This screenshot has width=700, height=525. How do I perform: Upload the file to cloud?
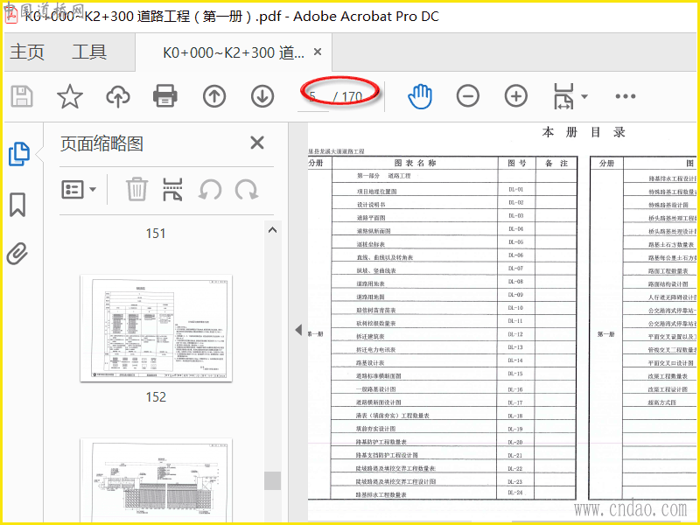[x=118, y=96]
